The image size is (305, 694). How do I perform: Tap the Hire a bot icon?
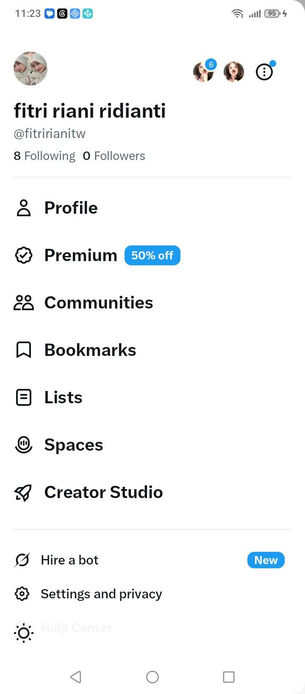[x=22, y=560]
